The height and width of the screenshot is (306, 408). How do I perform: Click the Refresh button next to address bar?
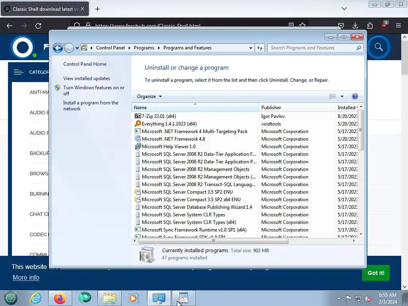pyautogui.click(x=260, y=48)
